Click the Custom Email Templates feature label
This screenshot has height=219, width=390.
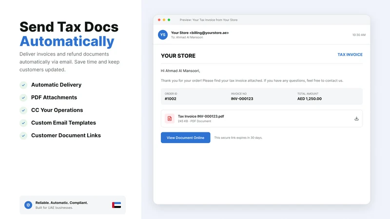point(63,123)
